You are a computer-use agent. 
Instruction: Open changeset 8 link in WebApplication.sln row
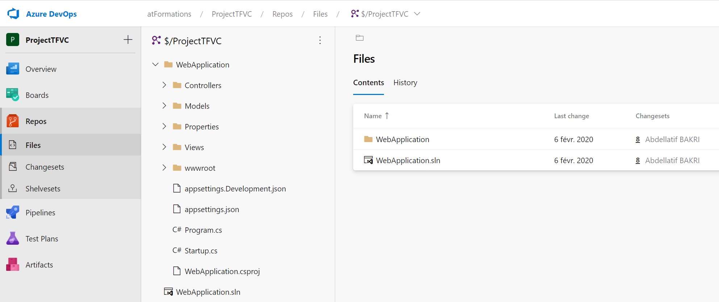(x=638, y=161)
